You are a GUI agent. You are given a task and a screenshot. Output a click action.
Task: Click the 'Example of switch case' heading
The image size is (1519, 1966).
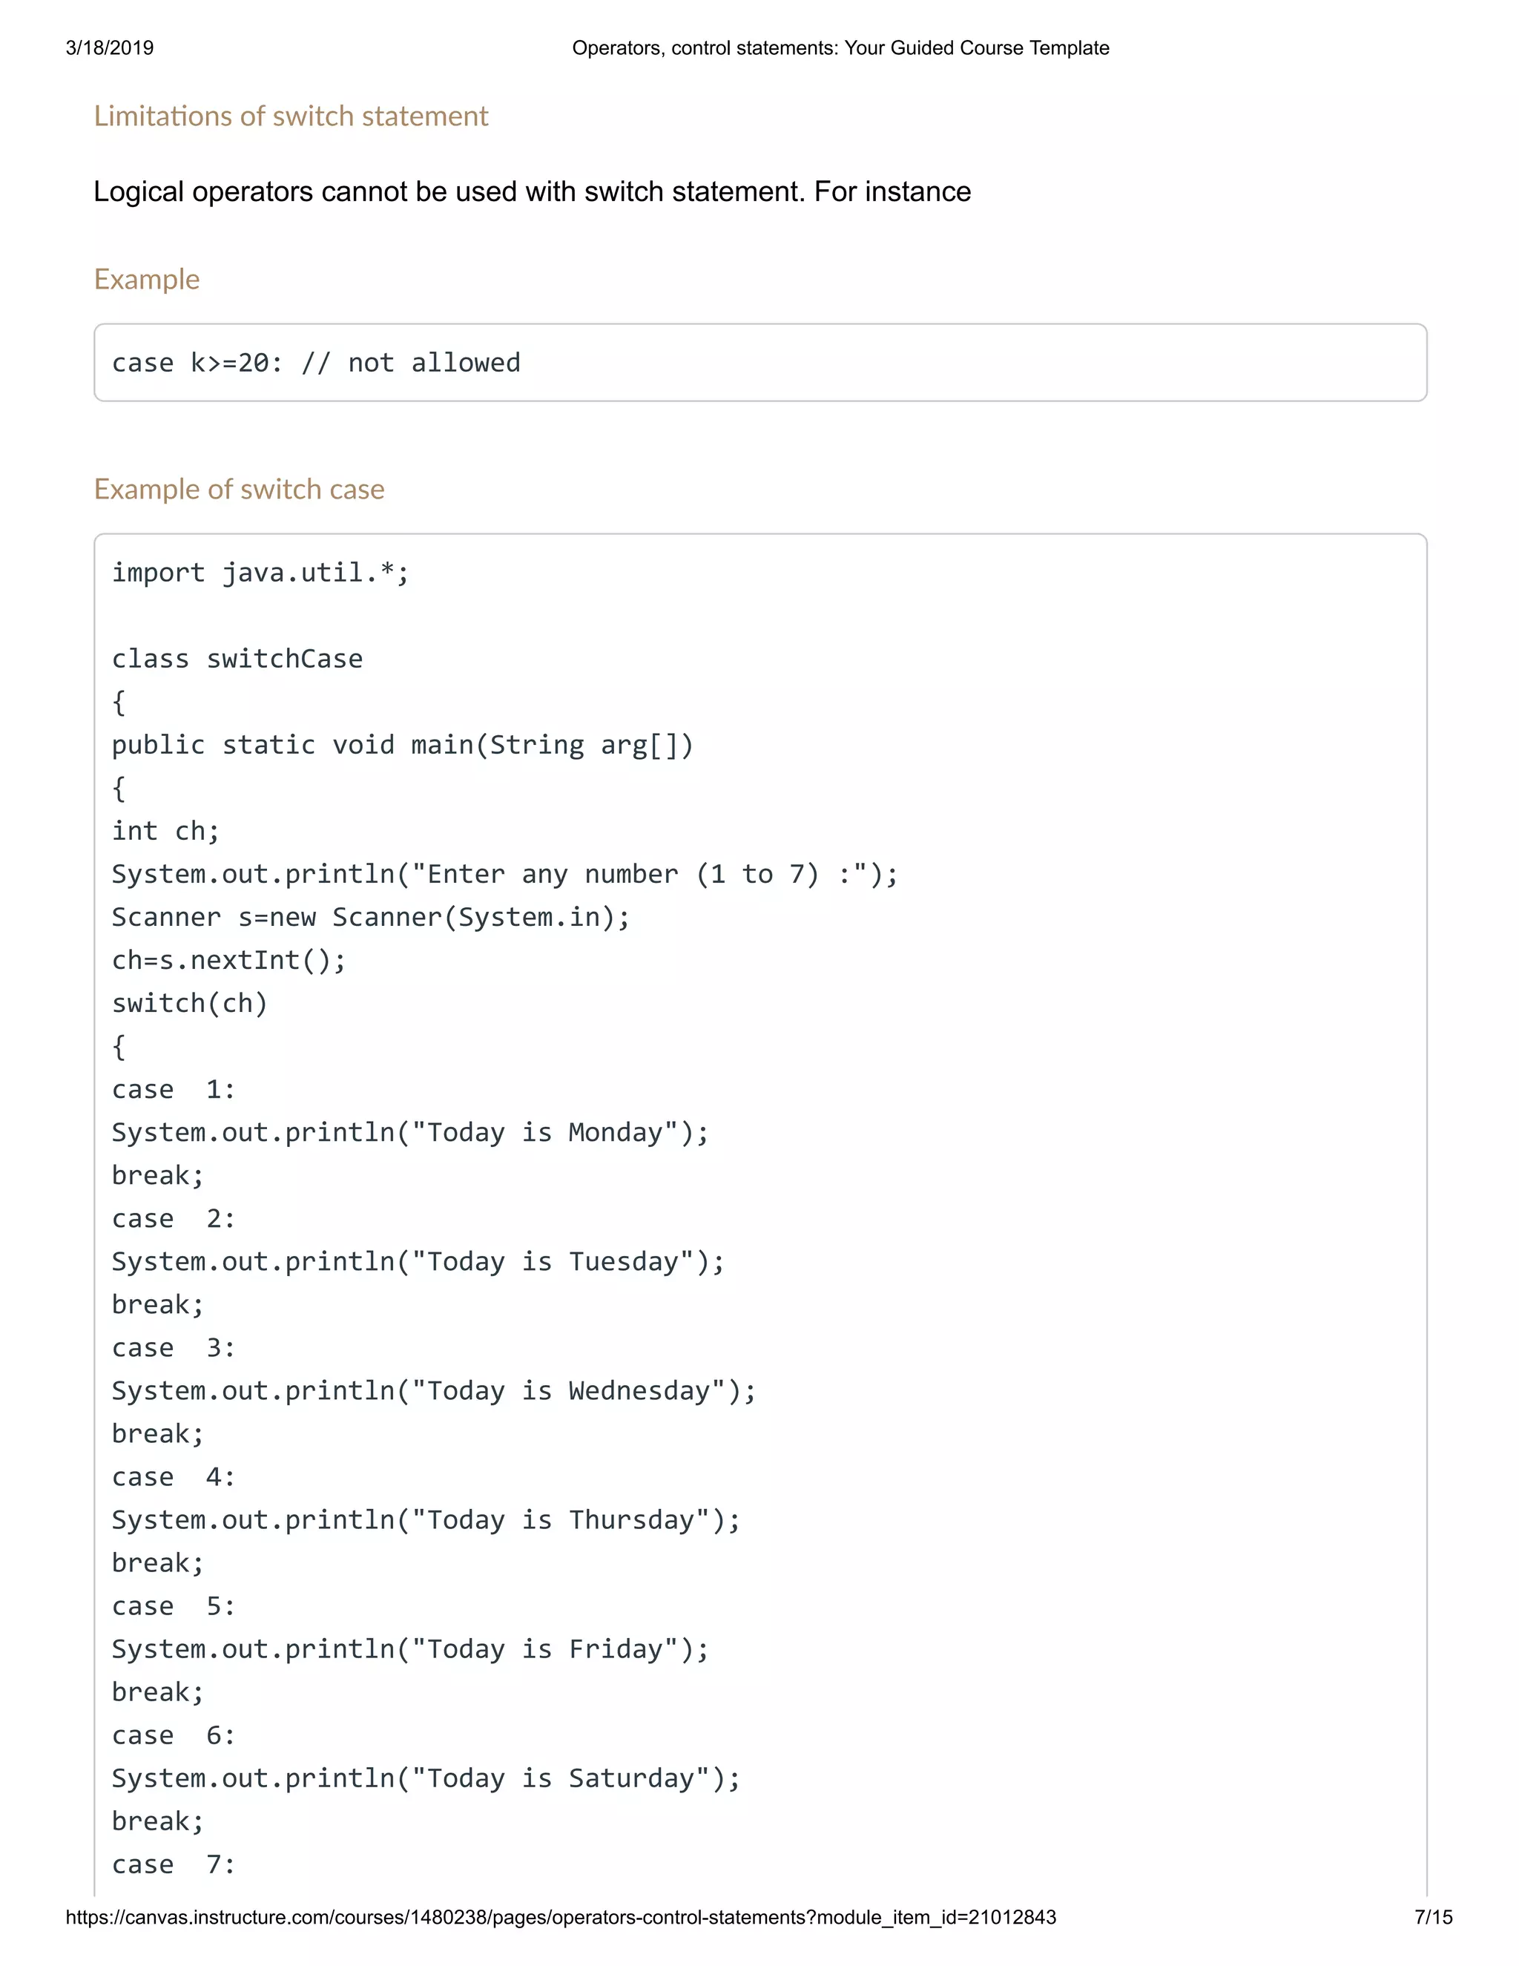pos(240,489)
